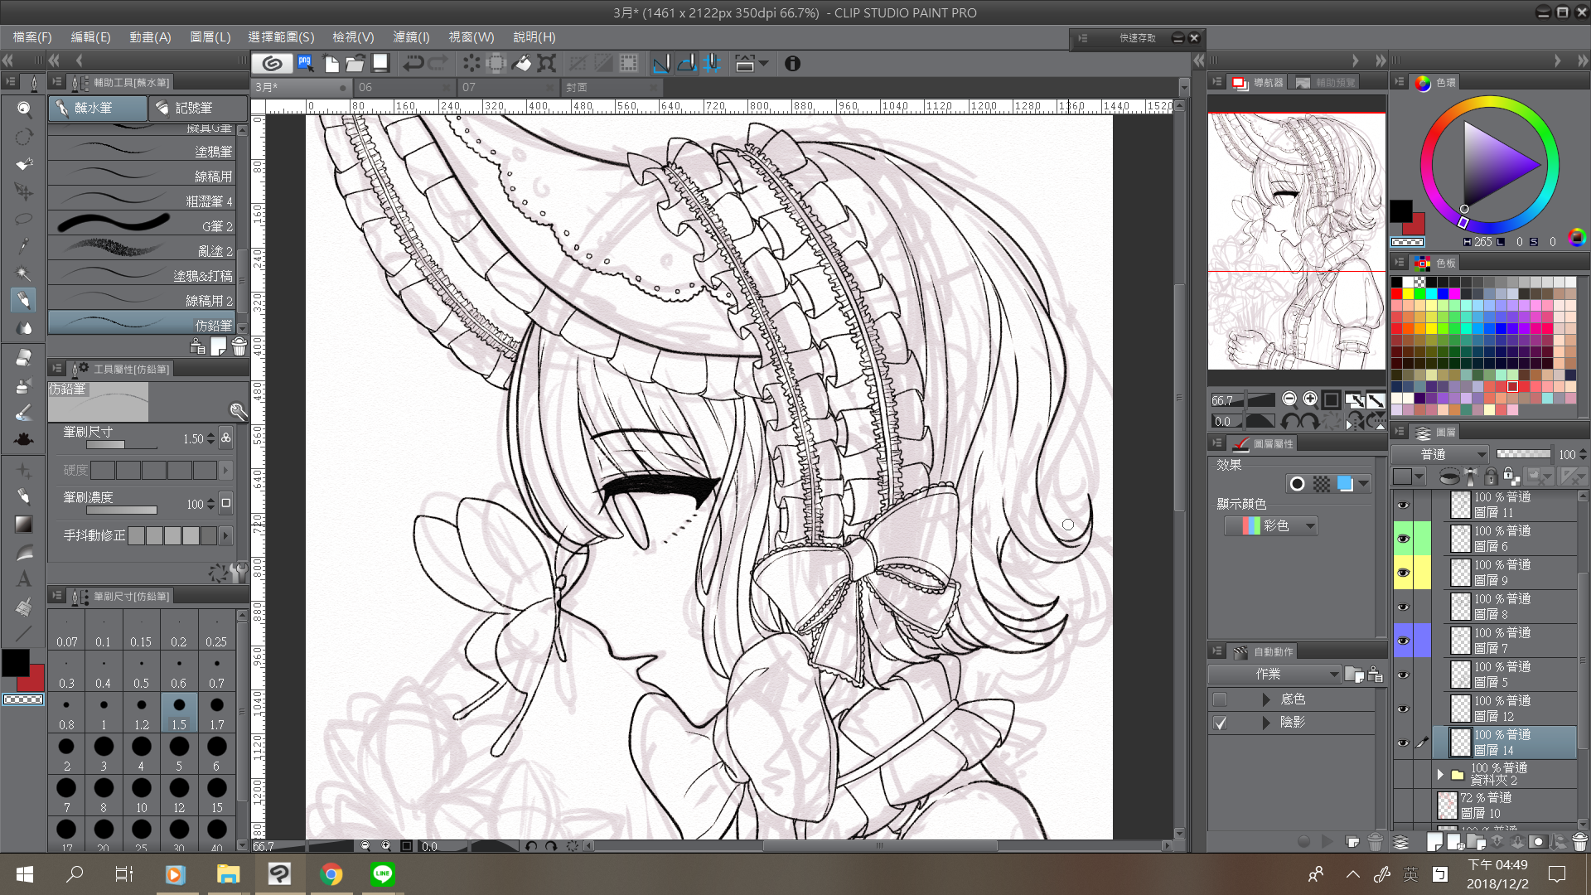Delete the selected layer with trash icon
This screenshot has height=895, width=1591.
click(x=1579, y=842)
